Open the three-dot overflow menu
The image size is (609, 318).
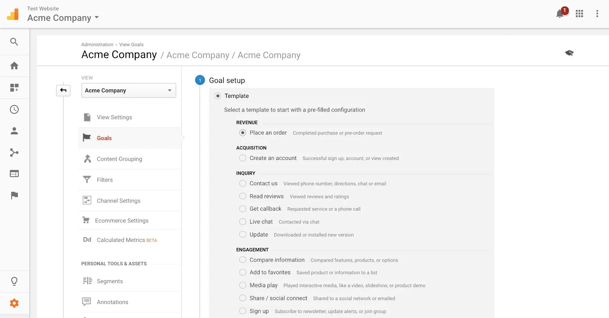(597, 14)
